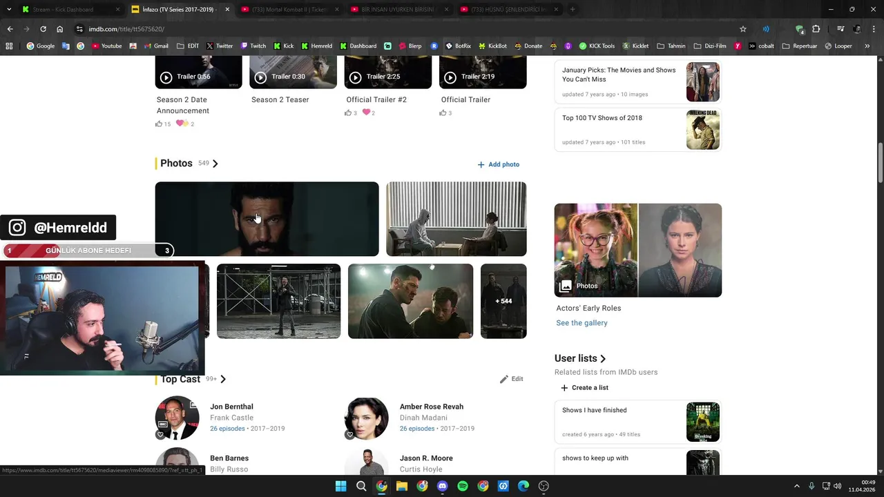This screenshot has height=497, width=884.
Task: Open the BotRix bookmark
Action: [457, 46]
